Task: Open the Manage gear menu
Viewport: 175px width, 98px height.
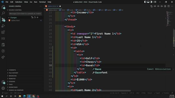Action: (3, 88)
